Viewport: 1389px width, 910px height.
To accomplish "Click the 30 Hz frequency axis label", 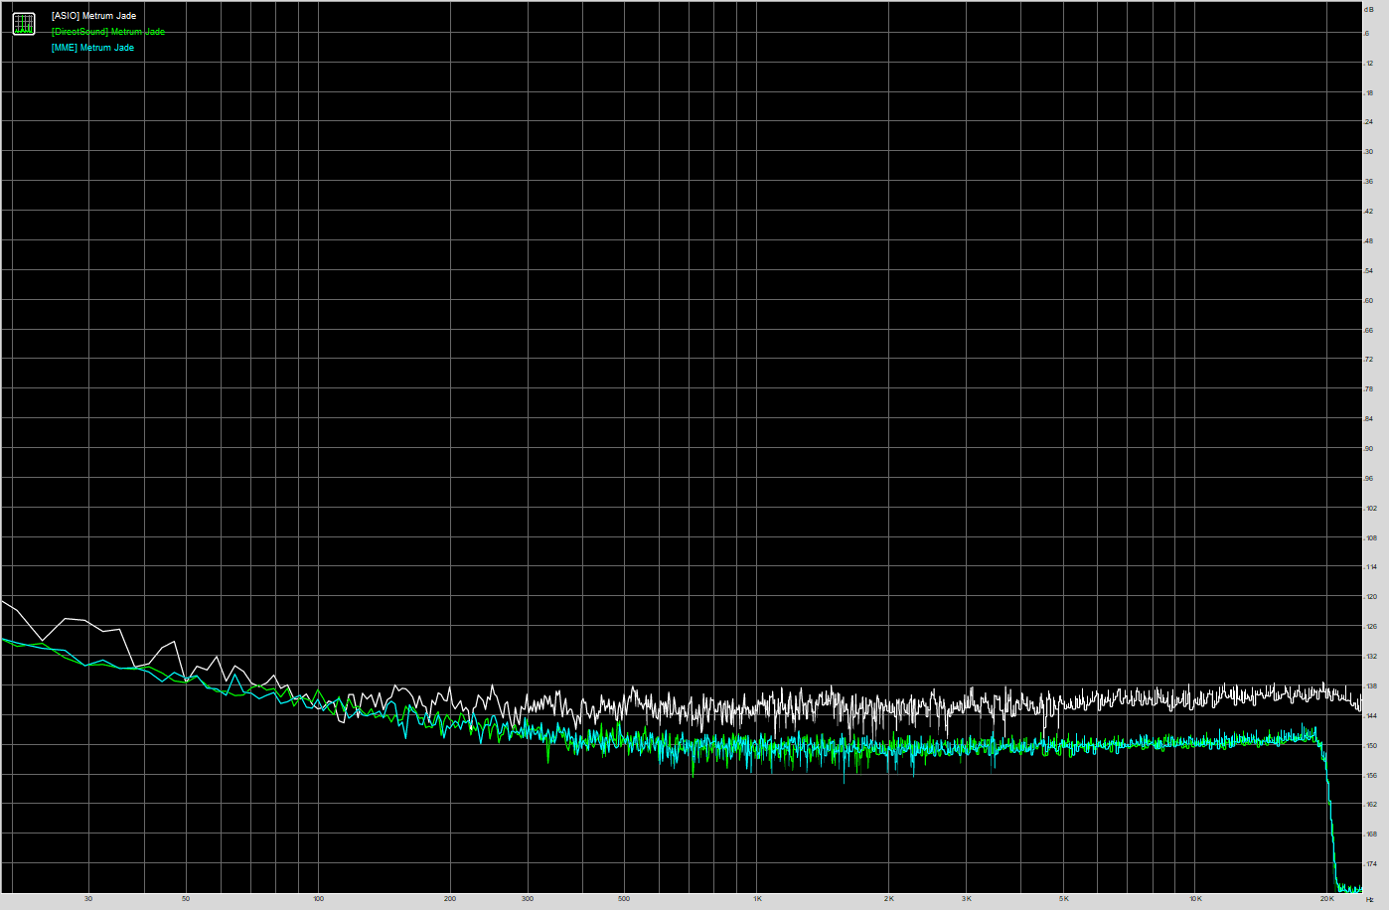I will tap(88, 899).
